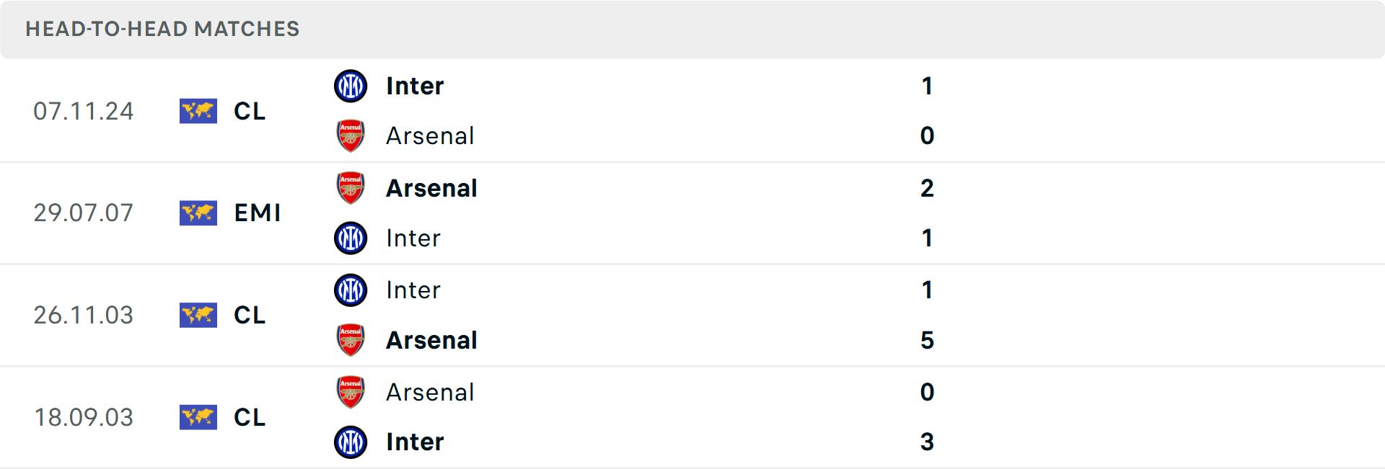Screen dimensions: 1385x469
Task: Click the Head-to-Head Matches header
Action: click(162, 29)
